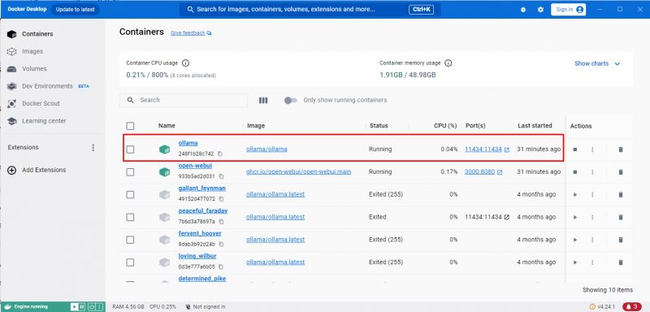Open the settings gear icon
Screen dimensions: 650x312
click(x=540, y=10)
